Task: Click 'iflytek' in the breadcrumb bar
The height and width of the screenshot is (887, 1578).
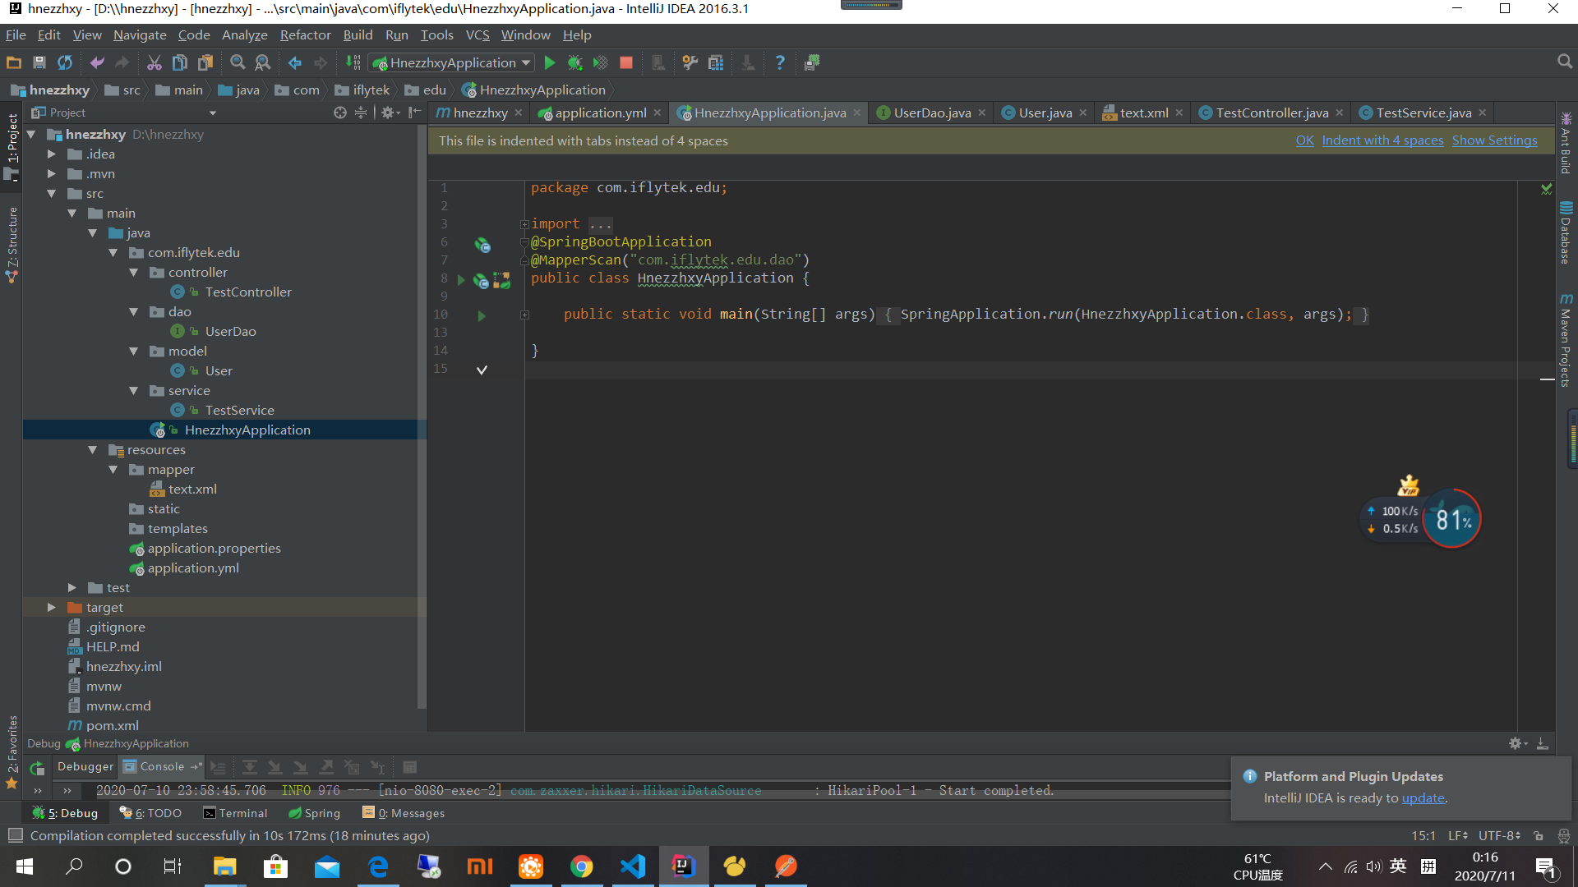Action: click(363, 90)
